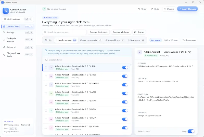The width and height of the screenshot is (204, 137).
Task: Check the box for the (.3DS) entry
Action: (x=46, y=76)
